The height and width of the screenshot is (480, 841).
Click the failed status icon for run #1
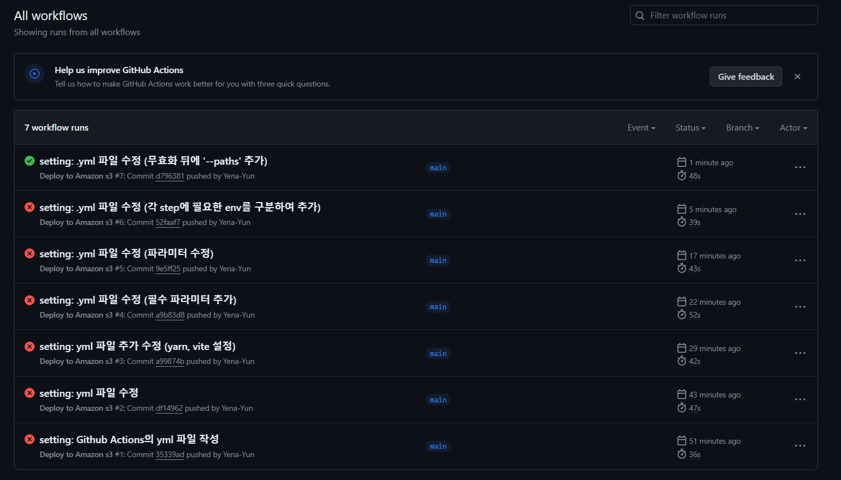30,439
